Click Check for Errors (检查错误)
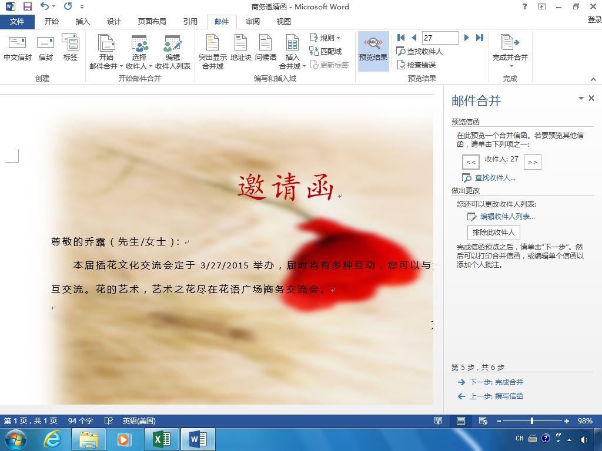The width and height of the screenshot is (602, 451). click(416, 65)
